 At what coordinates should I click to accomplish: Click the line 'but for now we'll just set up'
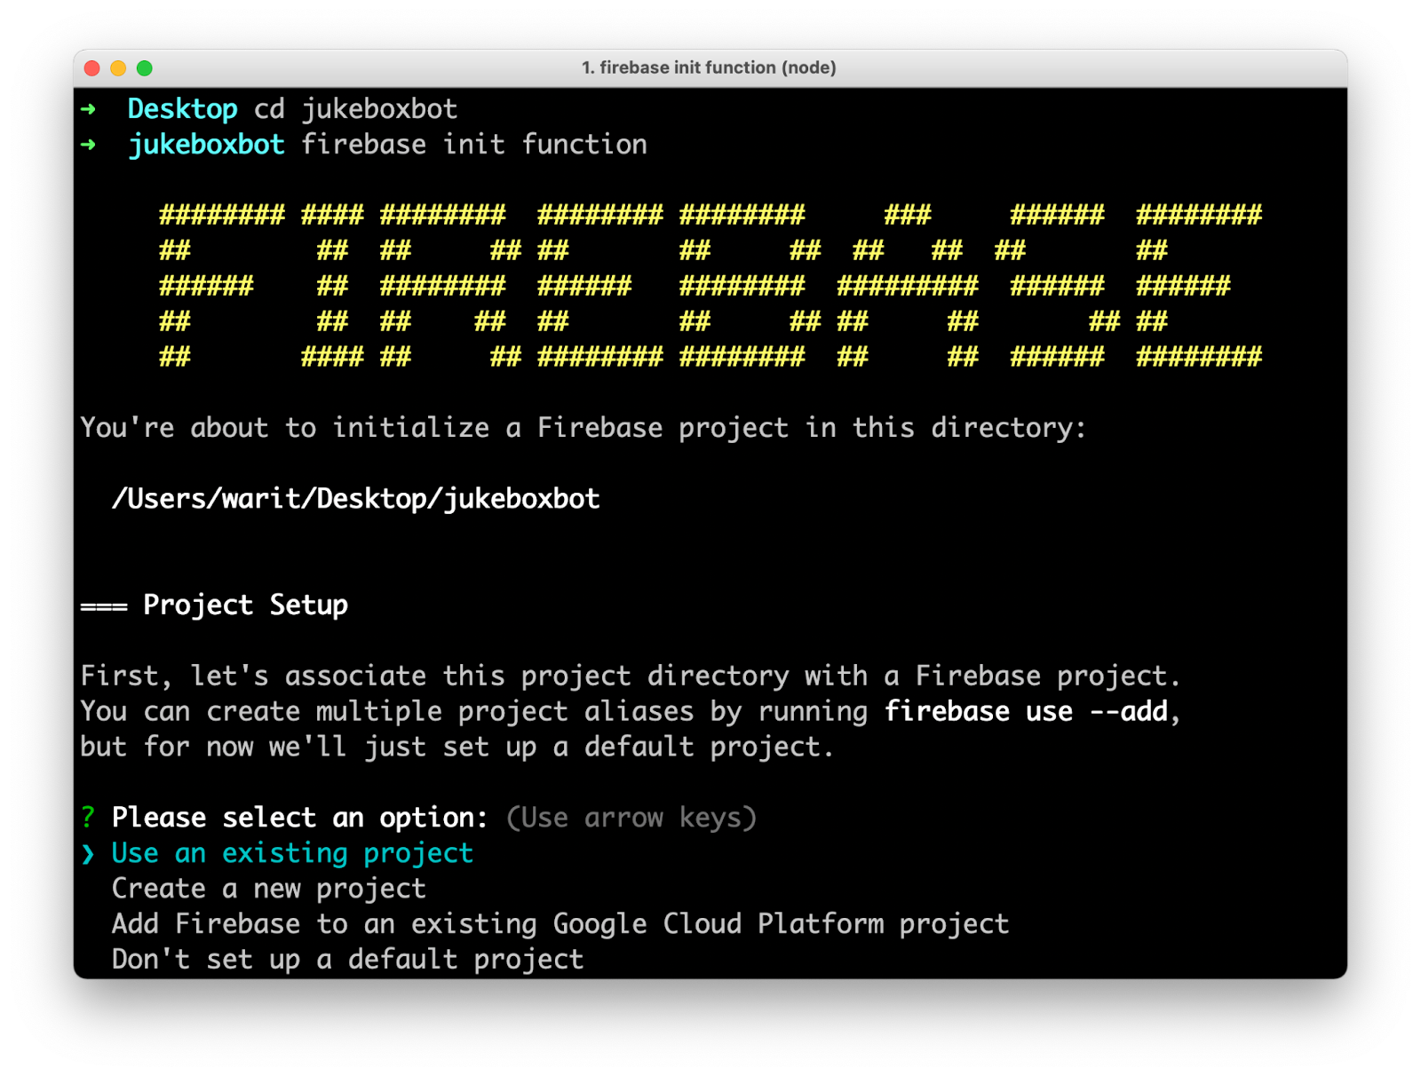point(456,747)
